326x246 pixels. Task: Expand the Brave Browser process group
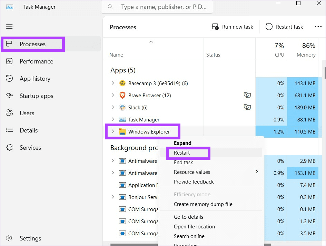[x=113, y=95]
